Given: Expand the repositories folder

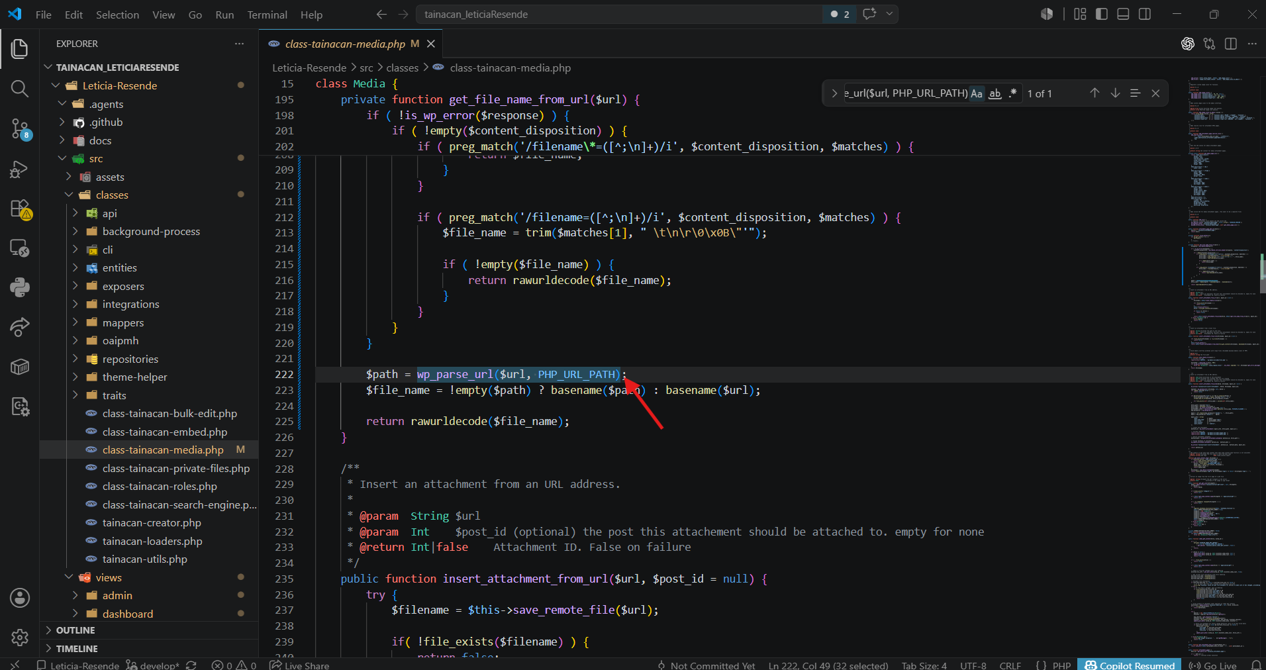Looking at the screenshot, I should point(75,359).
